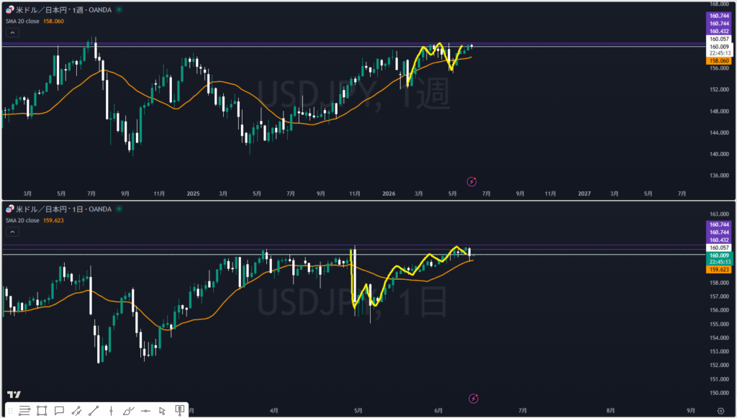Screen dimensions: 737x418
Task: Grab the favorites toolbar drag handle
Action: point(10,411)
